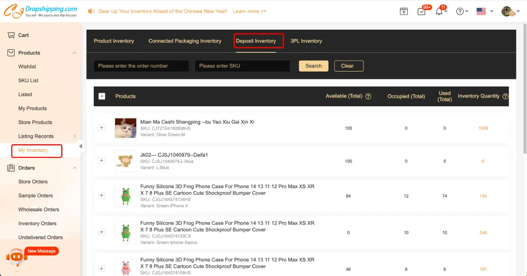Image resolution: width=527 pixels, height=276 pixels.
Task: Switch to the 3PL Inventory tab
Action: point(306,41)
